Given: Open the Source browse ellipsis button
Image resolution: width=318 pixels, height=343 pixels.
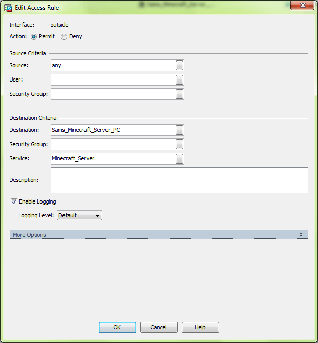Looking at the screenshot, I should tap(179, 66).
